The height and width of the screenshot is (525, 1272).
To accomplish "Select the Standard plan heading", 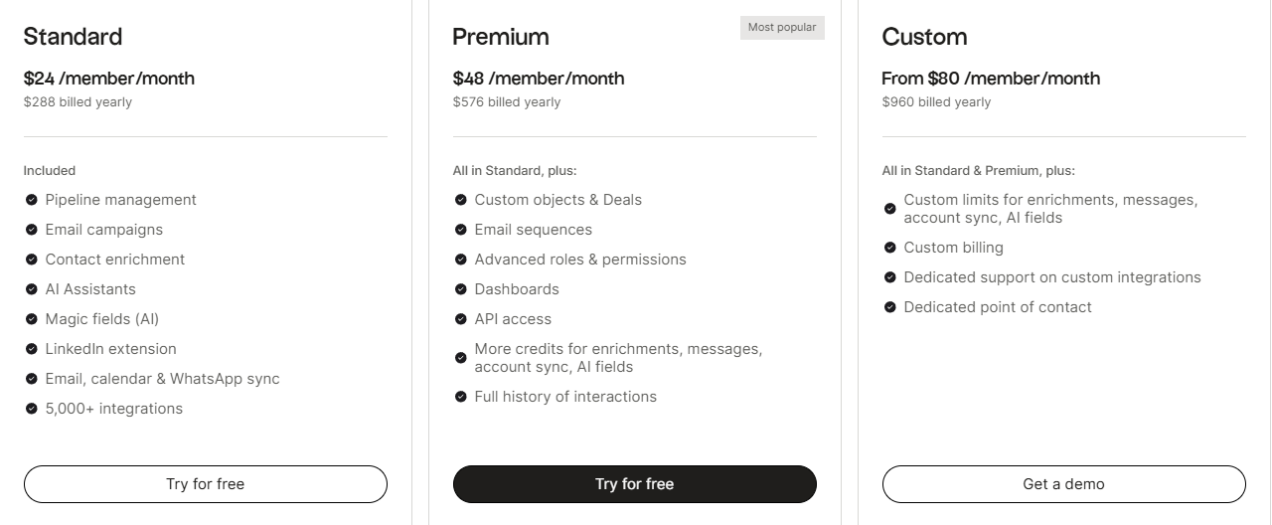I will pyautogui.click(x=73, y=37).
